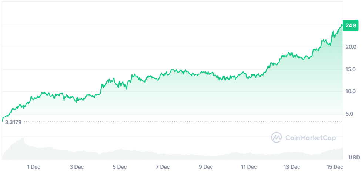Select the 9 Dec date marker
The width and height of the screenshot is (362, 172).
click(206, 167)
